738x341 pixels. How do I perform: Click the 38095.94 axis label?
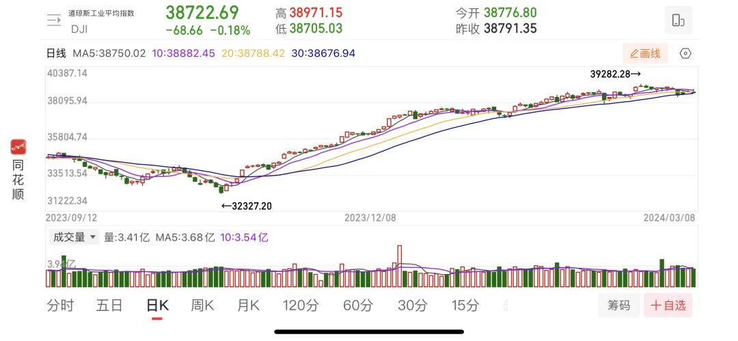[67, 101]
